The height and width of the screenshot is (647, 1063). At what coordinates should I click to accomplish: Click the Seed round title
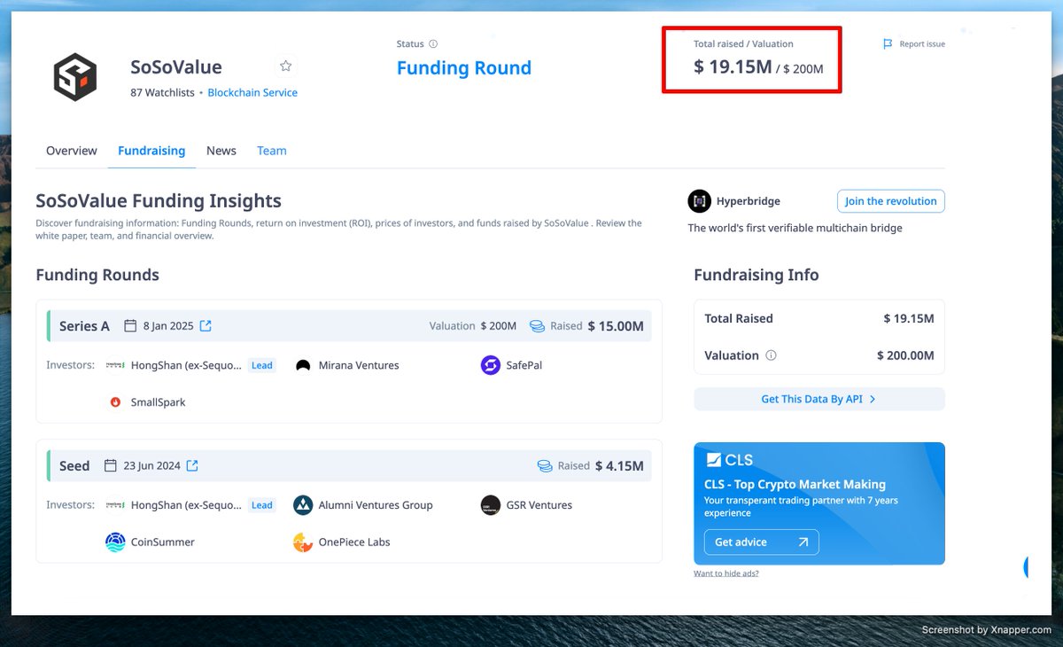pyautogui.click(x=74, y=466)
